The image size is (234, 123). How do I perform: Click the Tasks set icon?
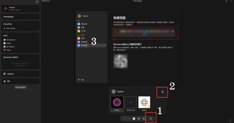[4, 50]
